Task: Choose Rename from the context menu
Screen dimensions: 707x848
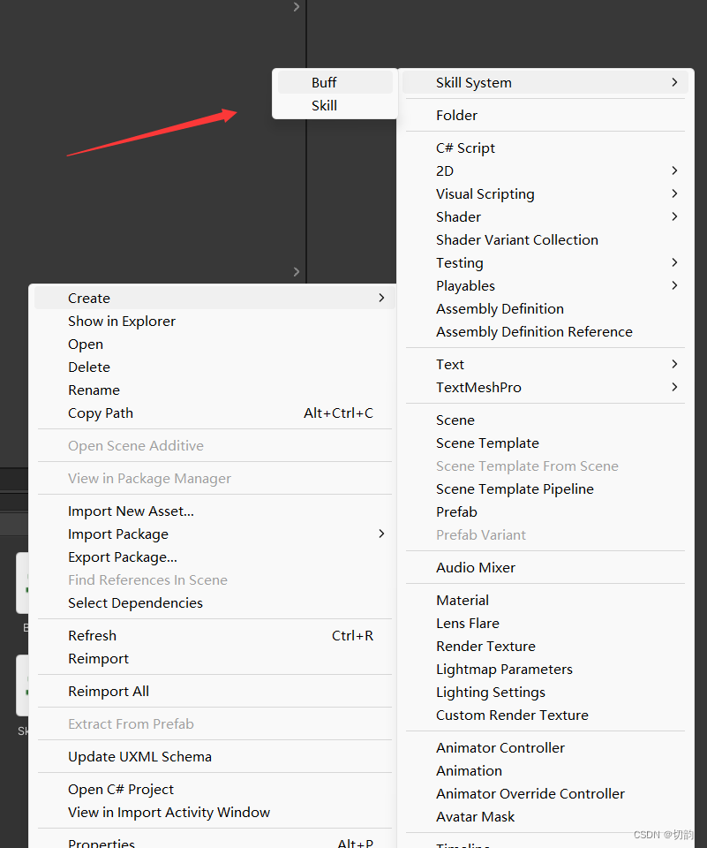Action: point(214,390)
